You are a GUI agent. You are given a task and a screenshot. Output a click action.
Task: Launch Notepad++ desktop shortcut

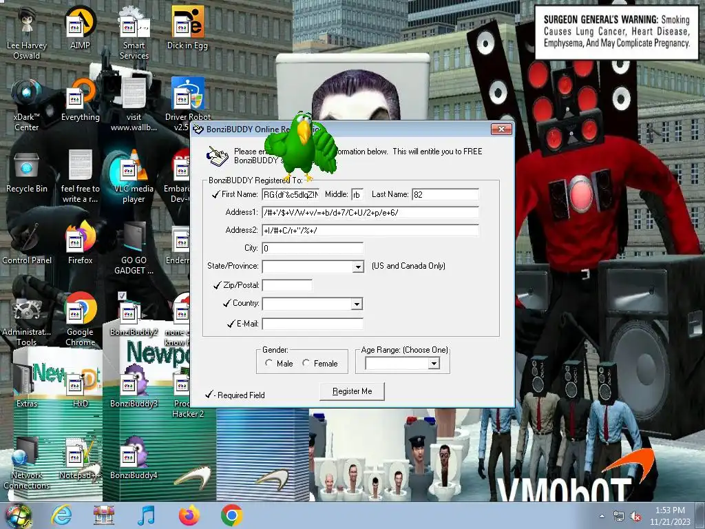pyautogui.click(x=80, y=458)
